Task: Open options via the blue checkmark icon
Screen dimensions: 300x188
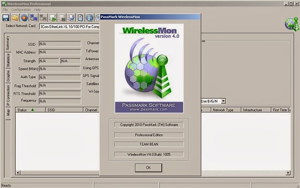Action: point(71,18)
